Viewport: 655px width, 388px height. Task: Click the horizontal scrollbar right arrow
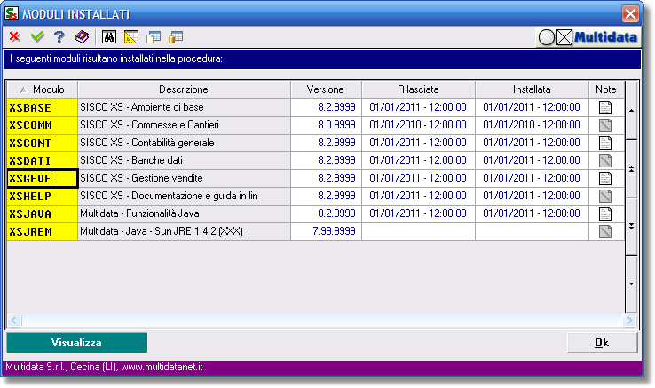click(x=629, y=320)
